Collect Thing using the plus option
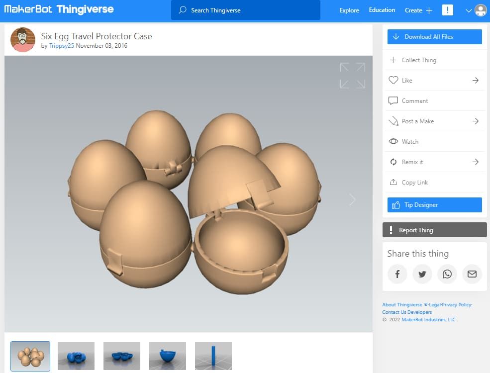This screenshot has height=373, width=490. pos(393,60)
